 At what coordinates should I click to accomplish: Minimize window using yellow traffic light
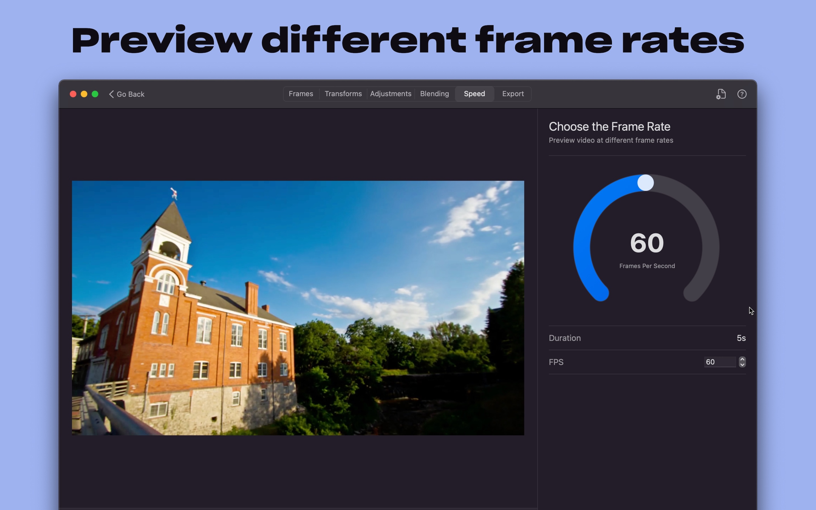(84, 94)
